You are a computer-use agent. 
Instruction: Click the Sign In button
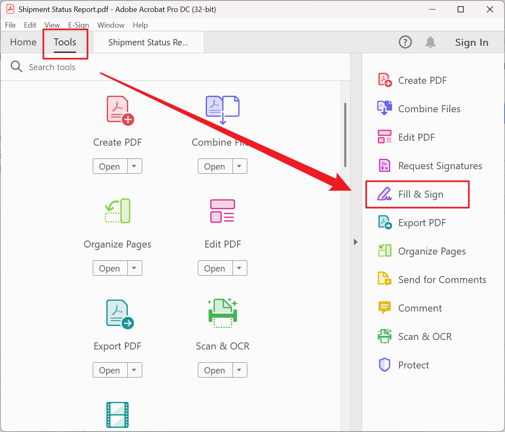click(x=471, y=42)
